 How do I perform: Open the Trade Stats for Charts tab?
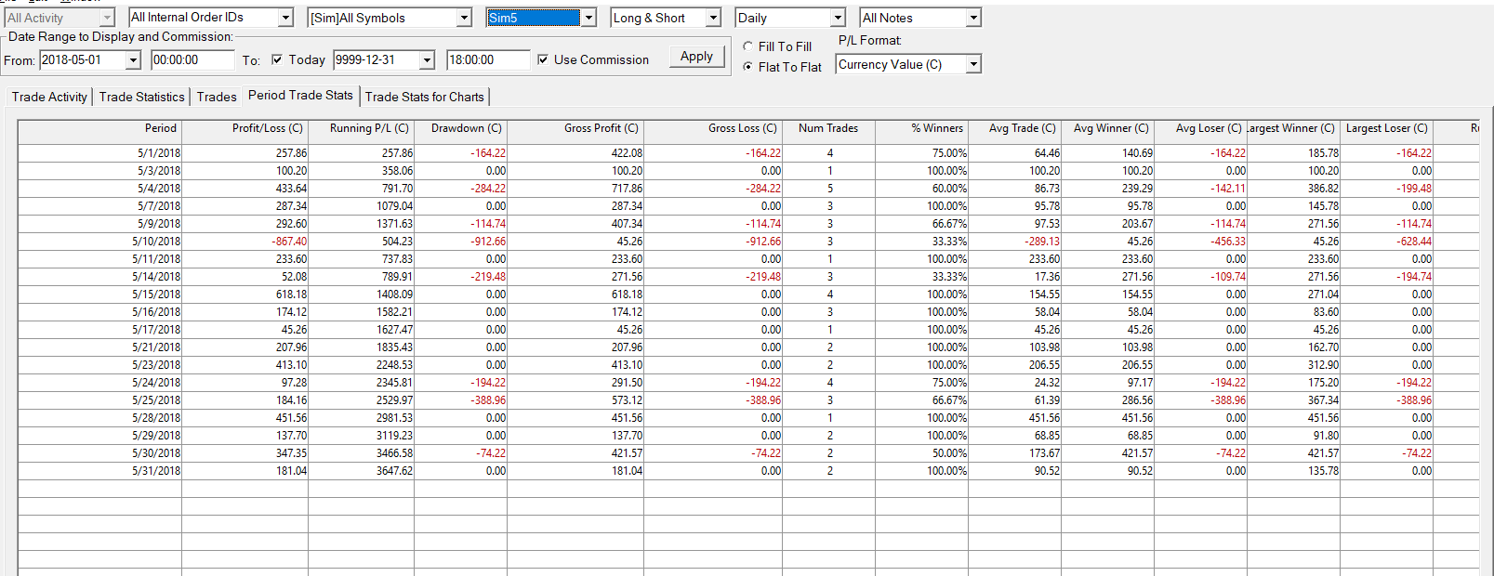tap(424, 97)
